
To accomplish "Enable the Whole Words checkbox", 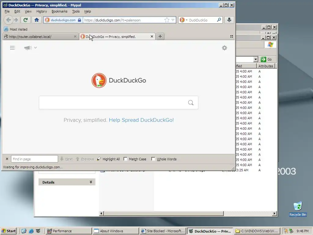I will [x=153, y=159].
